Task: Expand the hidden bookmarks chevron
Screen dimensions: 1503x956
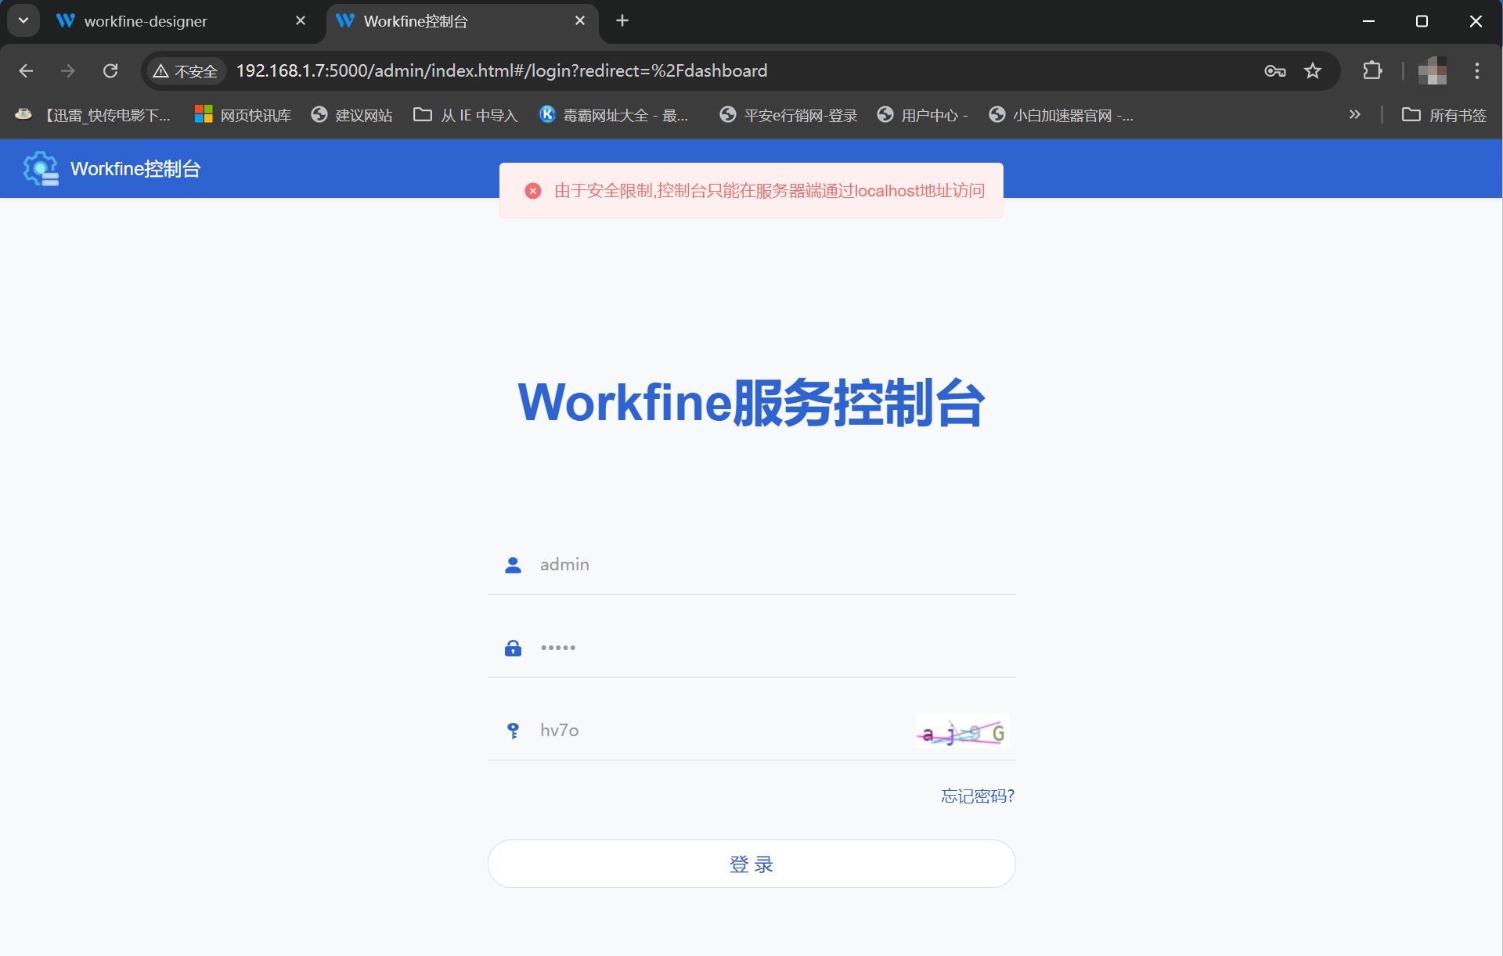Action: point(1354,115)
